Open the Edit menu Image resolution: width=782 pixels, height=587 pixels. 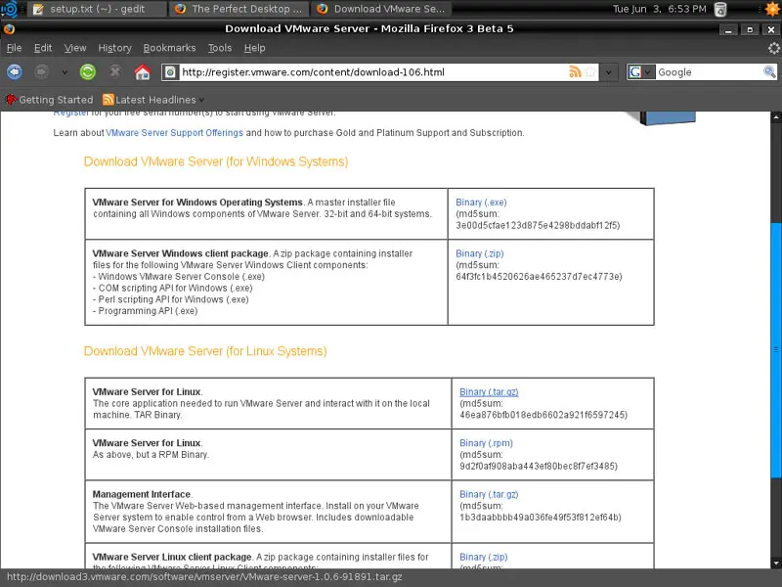click(43, 48)
